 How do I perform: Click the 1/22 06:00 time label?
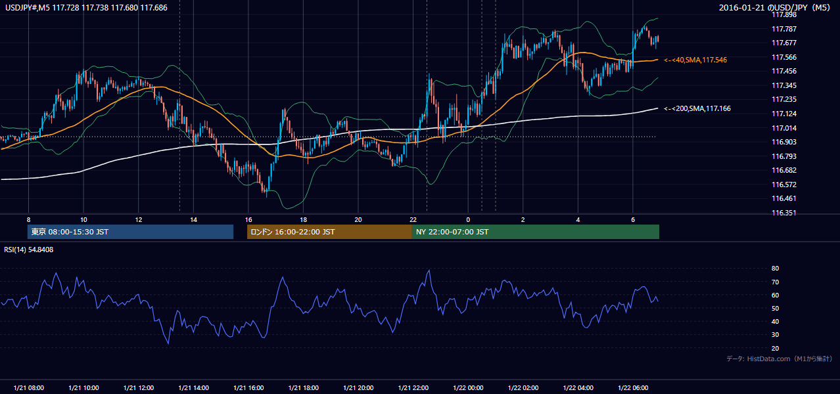tap(632, 387)
